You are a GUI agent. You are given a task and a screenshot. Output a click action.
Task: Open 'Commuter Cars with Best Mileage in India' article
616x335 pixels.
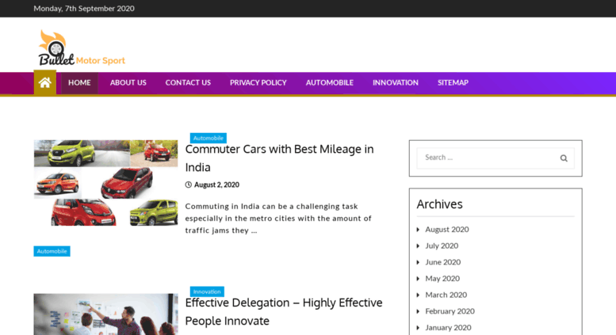click(x=279, y=158)
